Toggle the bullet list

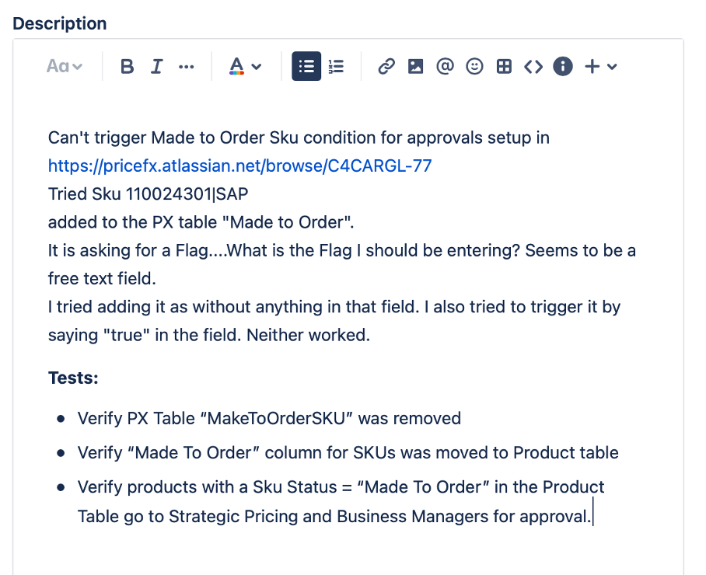pos(306,67)
